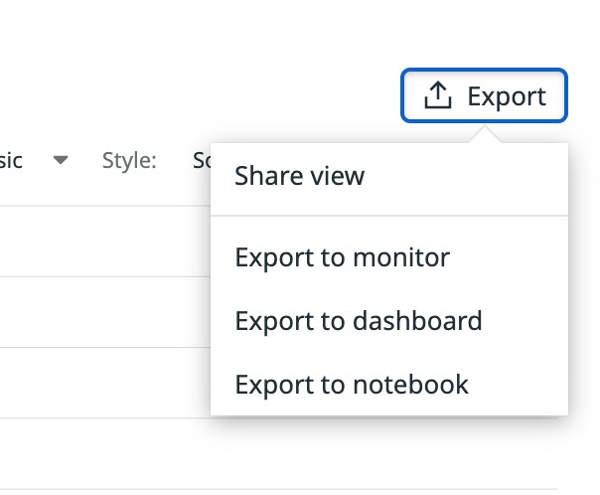Click the word 'notebook' in the export menu
The image size is (600, 495).
click(410, 385)
